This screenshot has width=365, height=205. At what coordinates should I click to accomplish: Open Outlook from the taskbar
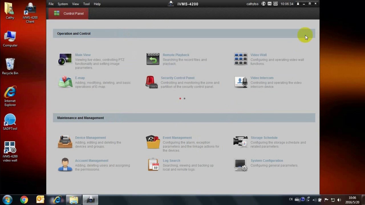(x=40, y=200)
